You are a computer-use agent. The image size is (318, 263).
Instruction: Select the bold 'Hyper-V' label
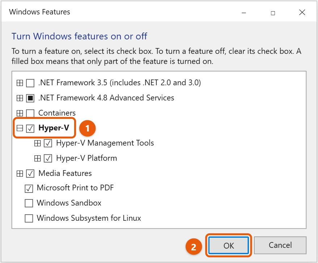[54, 128]
